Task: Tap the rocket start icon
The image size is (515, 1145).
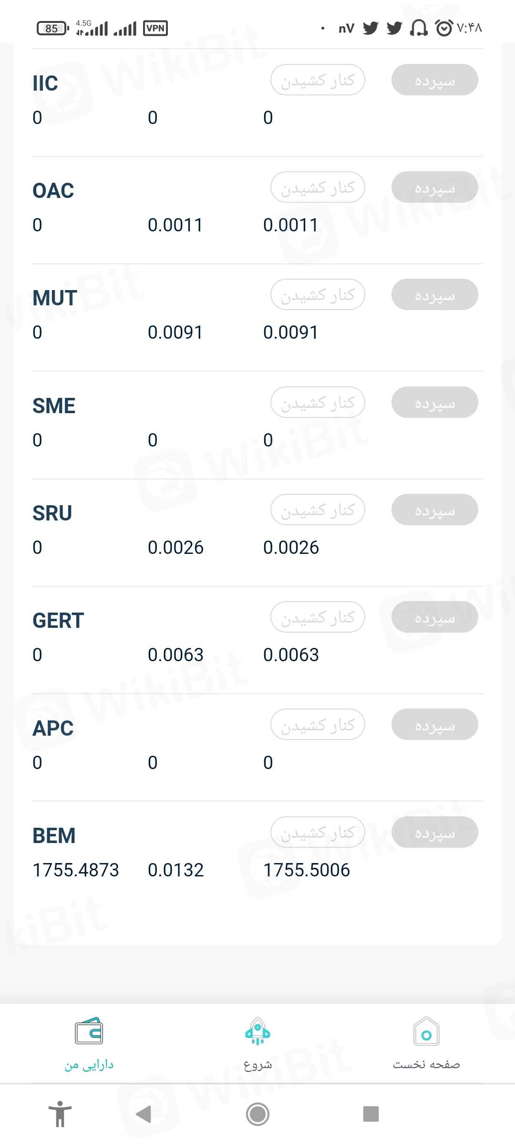Action: (257, 1031)
